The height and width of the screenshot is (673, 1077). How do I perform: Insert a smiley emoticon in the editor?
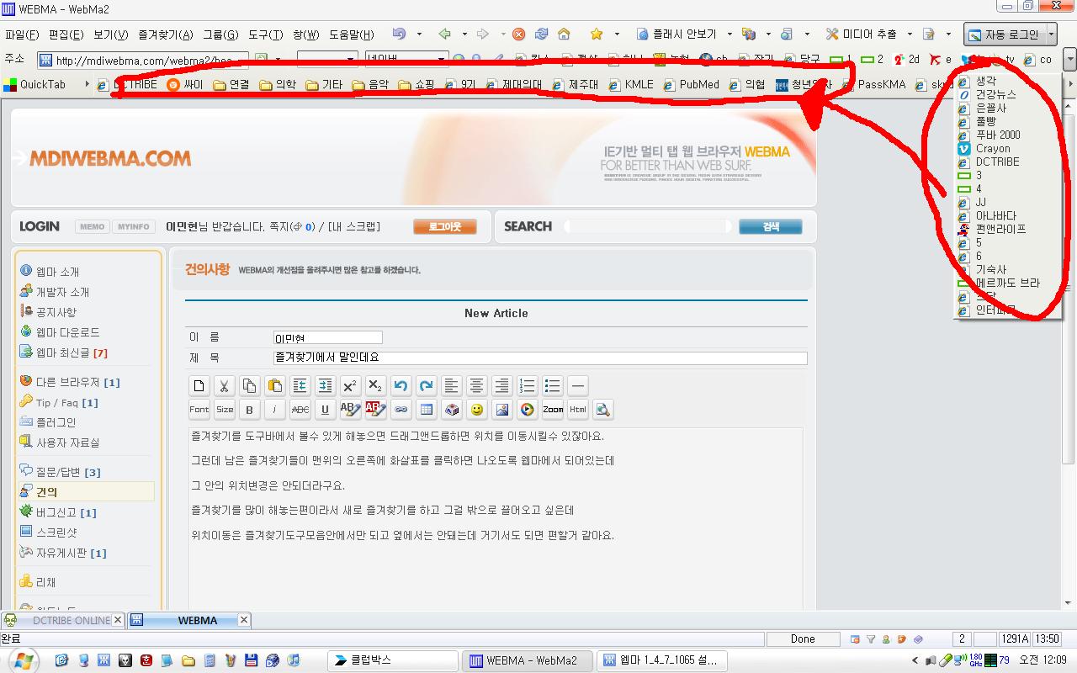point(477,410)
